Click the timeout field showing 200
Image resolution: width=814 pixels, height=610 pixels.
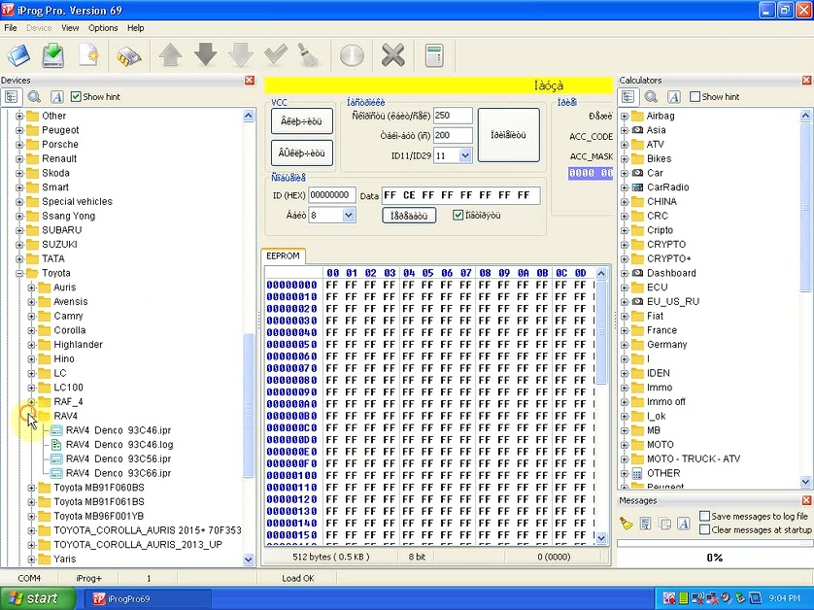point(453,135)
